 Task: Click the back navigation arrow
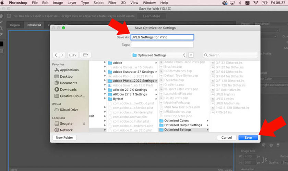click(56, 55)
